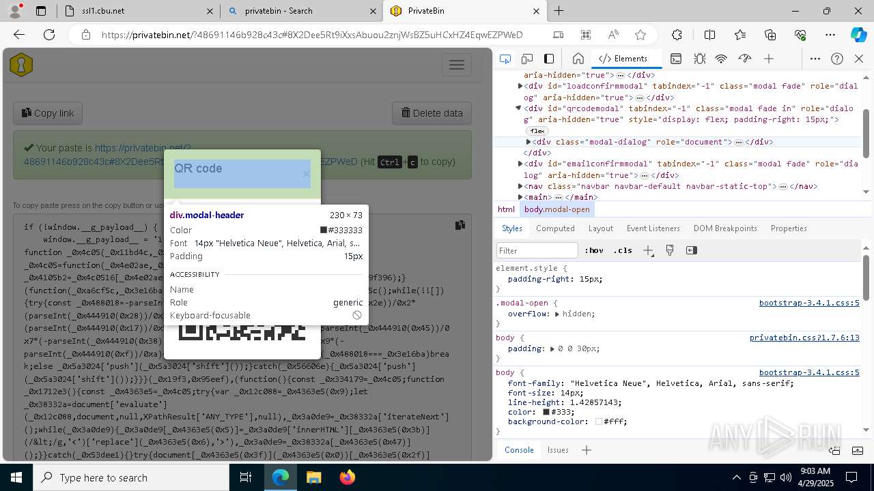The width and height of the screenshot is (874, 491).
Task: Open the Event Listeners tab
Action: pyautogui.click(x=653, y=228)
